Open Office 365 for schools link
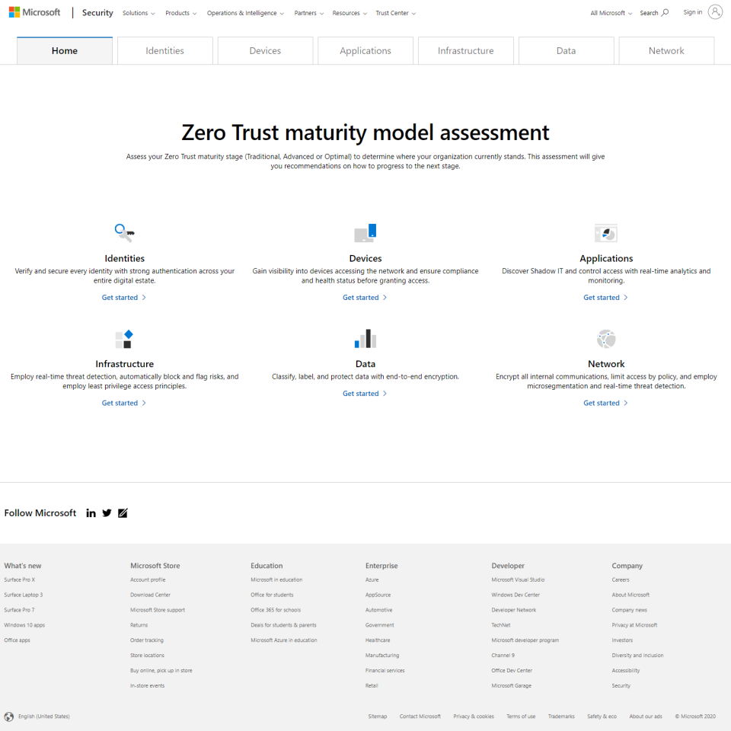This screenshot has width=731, height=731. click(x=276, y=610)
